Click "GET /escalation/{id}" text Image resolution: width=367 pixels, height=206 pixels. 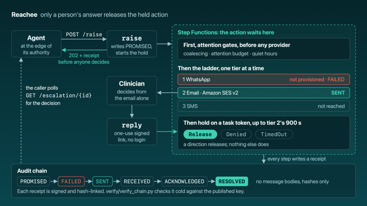pyautogui.click(x=59, y=95)
